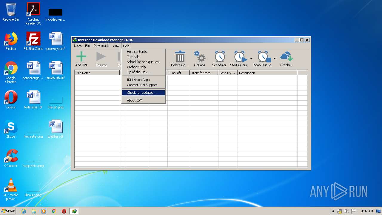Select the CCleaner desktop icon
The width and height of the screenshot is (382, 215).
click(11, 158)
